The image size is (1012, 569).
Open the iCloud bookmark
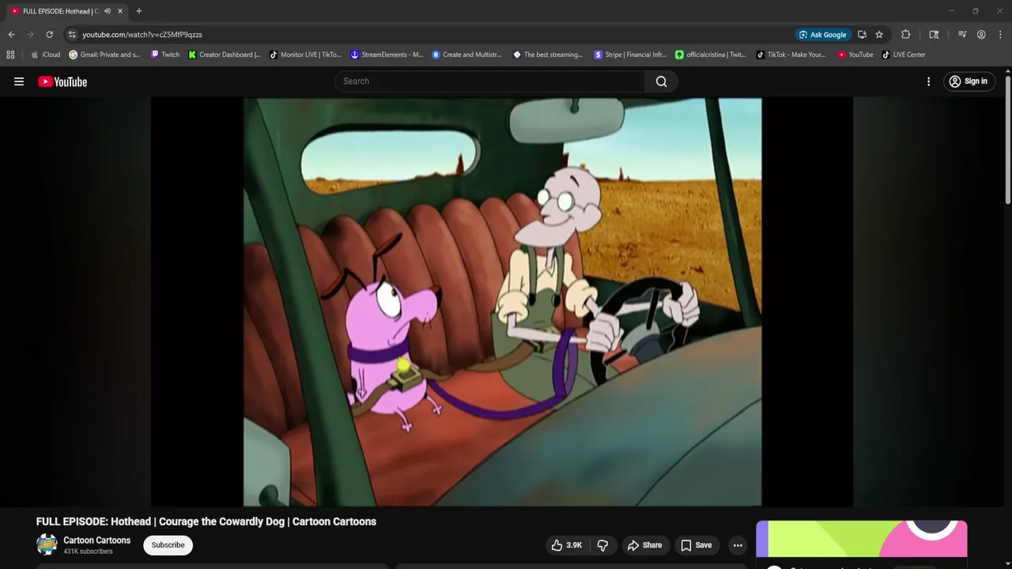[45, 55]
